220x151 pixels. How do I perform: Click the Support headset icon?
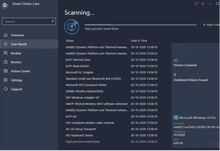point(6,89)
